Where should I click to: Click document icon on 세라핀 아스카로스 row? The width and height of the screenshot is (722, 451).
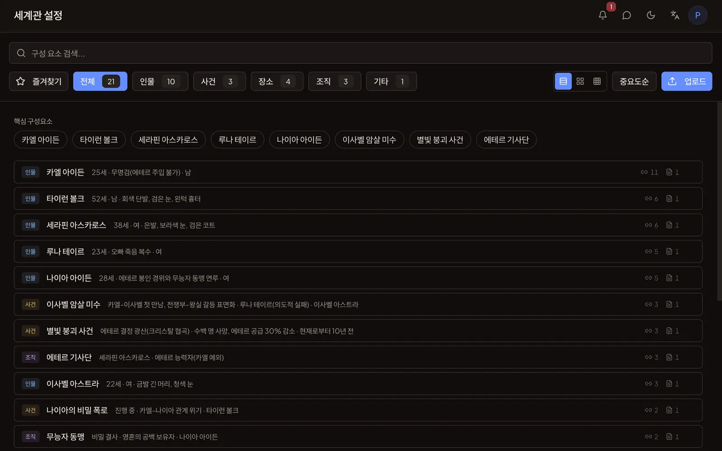pyautogui.click(x=669, y=225)
